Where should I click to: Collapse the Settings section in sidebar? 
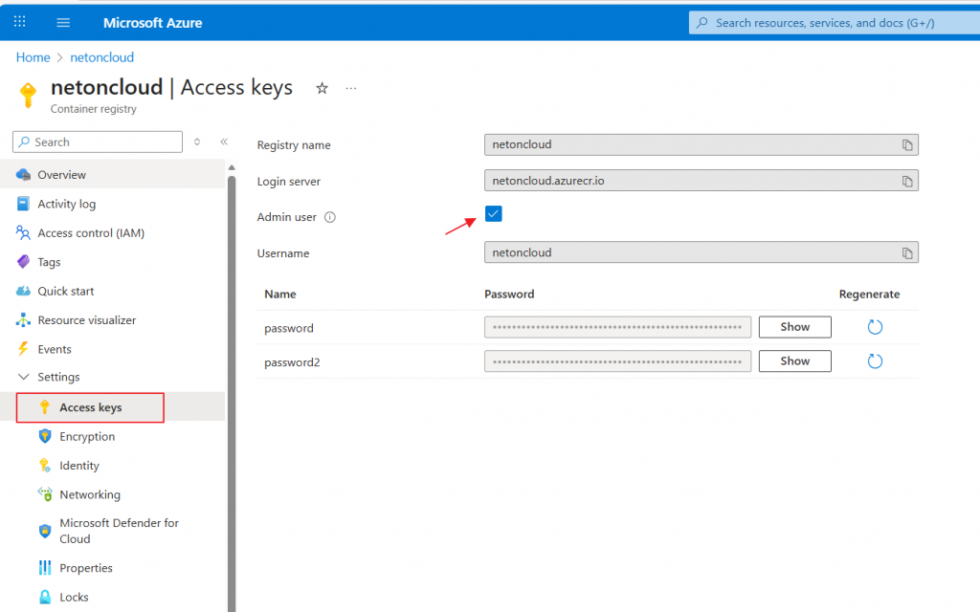pyautogui.click(x=24, y=377)
